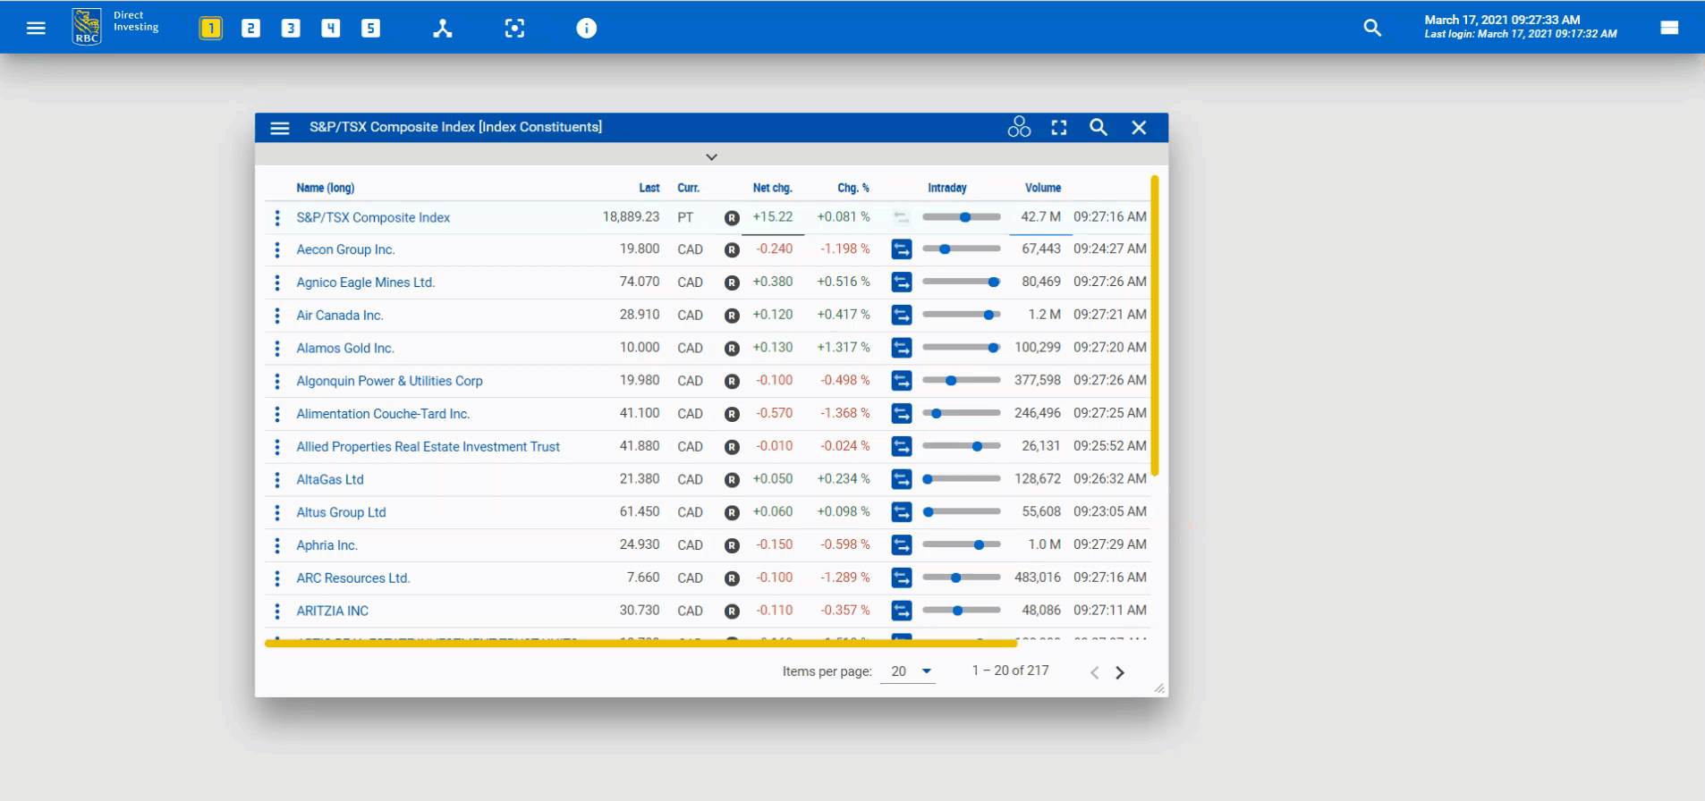Open Agnico Eagle Mines Ltd. link
The image size is (1705, 801).
click(365, 282)
